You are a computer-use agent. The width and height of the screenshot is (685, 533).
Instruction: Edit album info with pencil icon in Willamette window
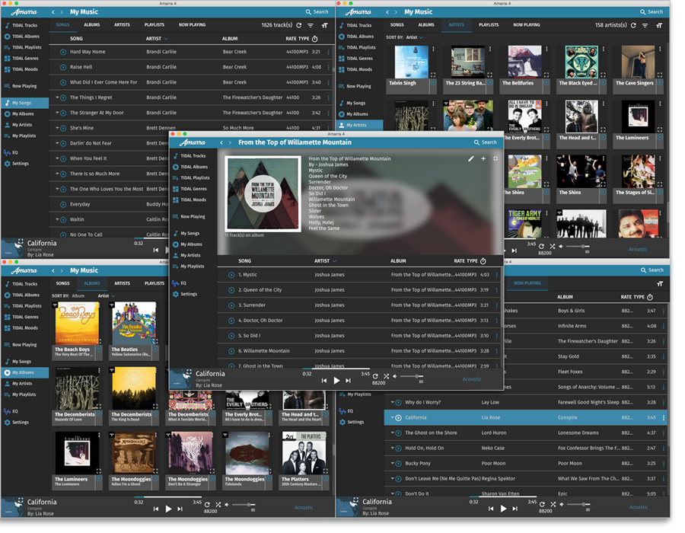(470, 159)
